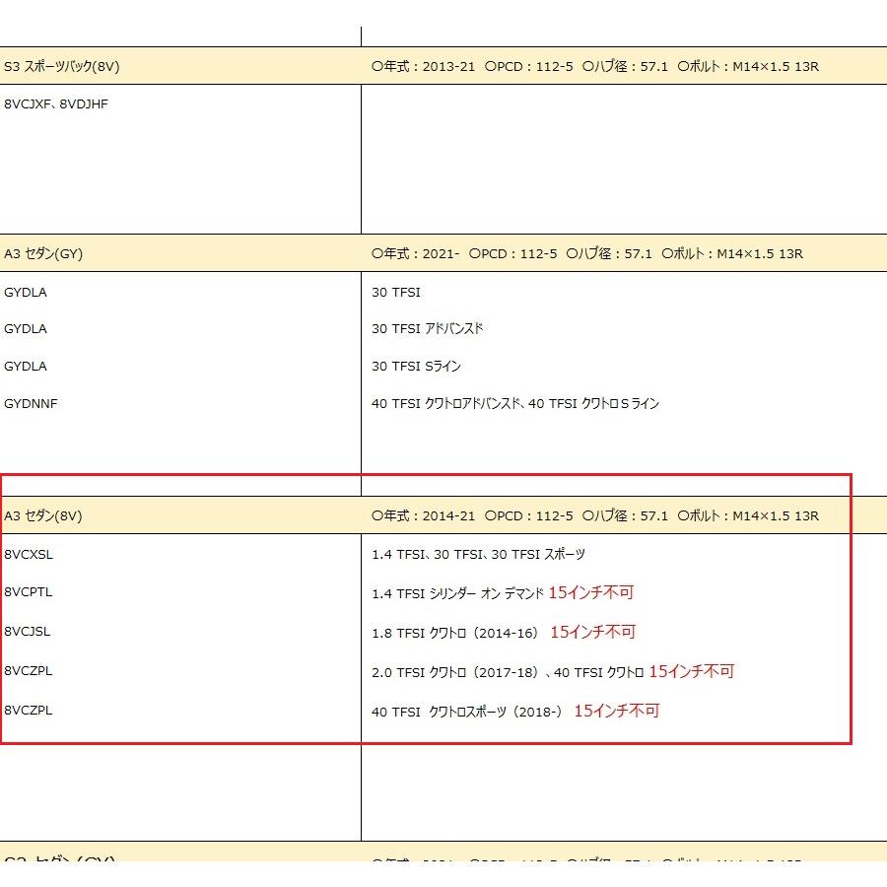This screenshot has width=887, height=887.
Task: Click the S3 スポーツバック(8V) header row
Action: tap(443, 66)
